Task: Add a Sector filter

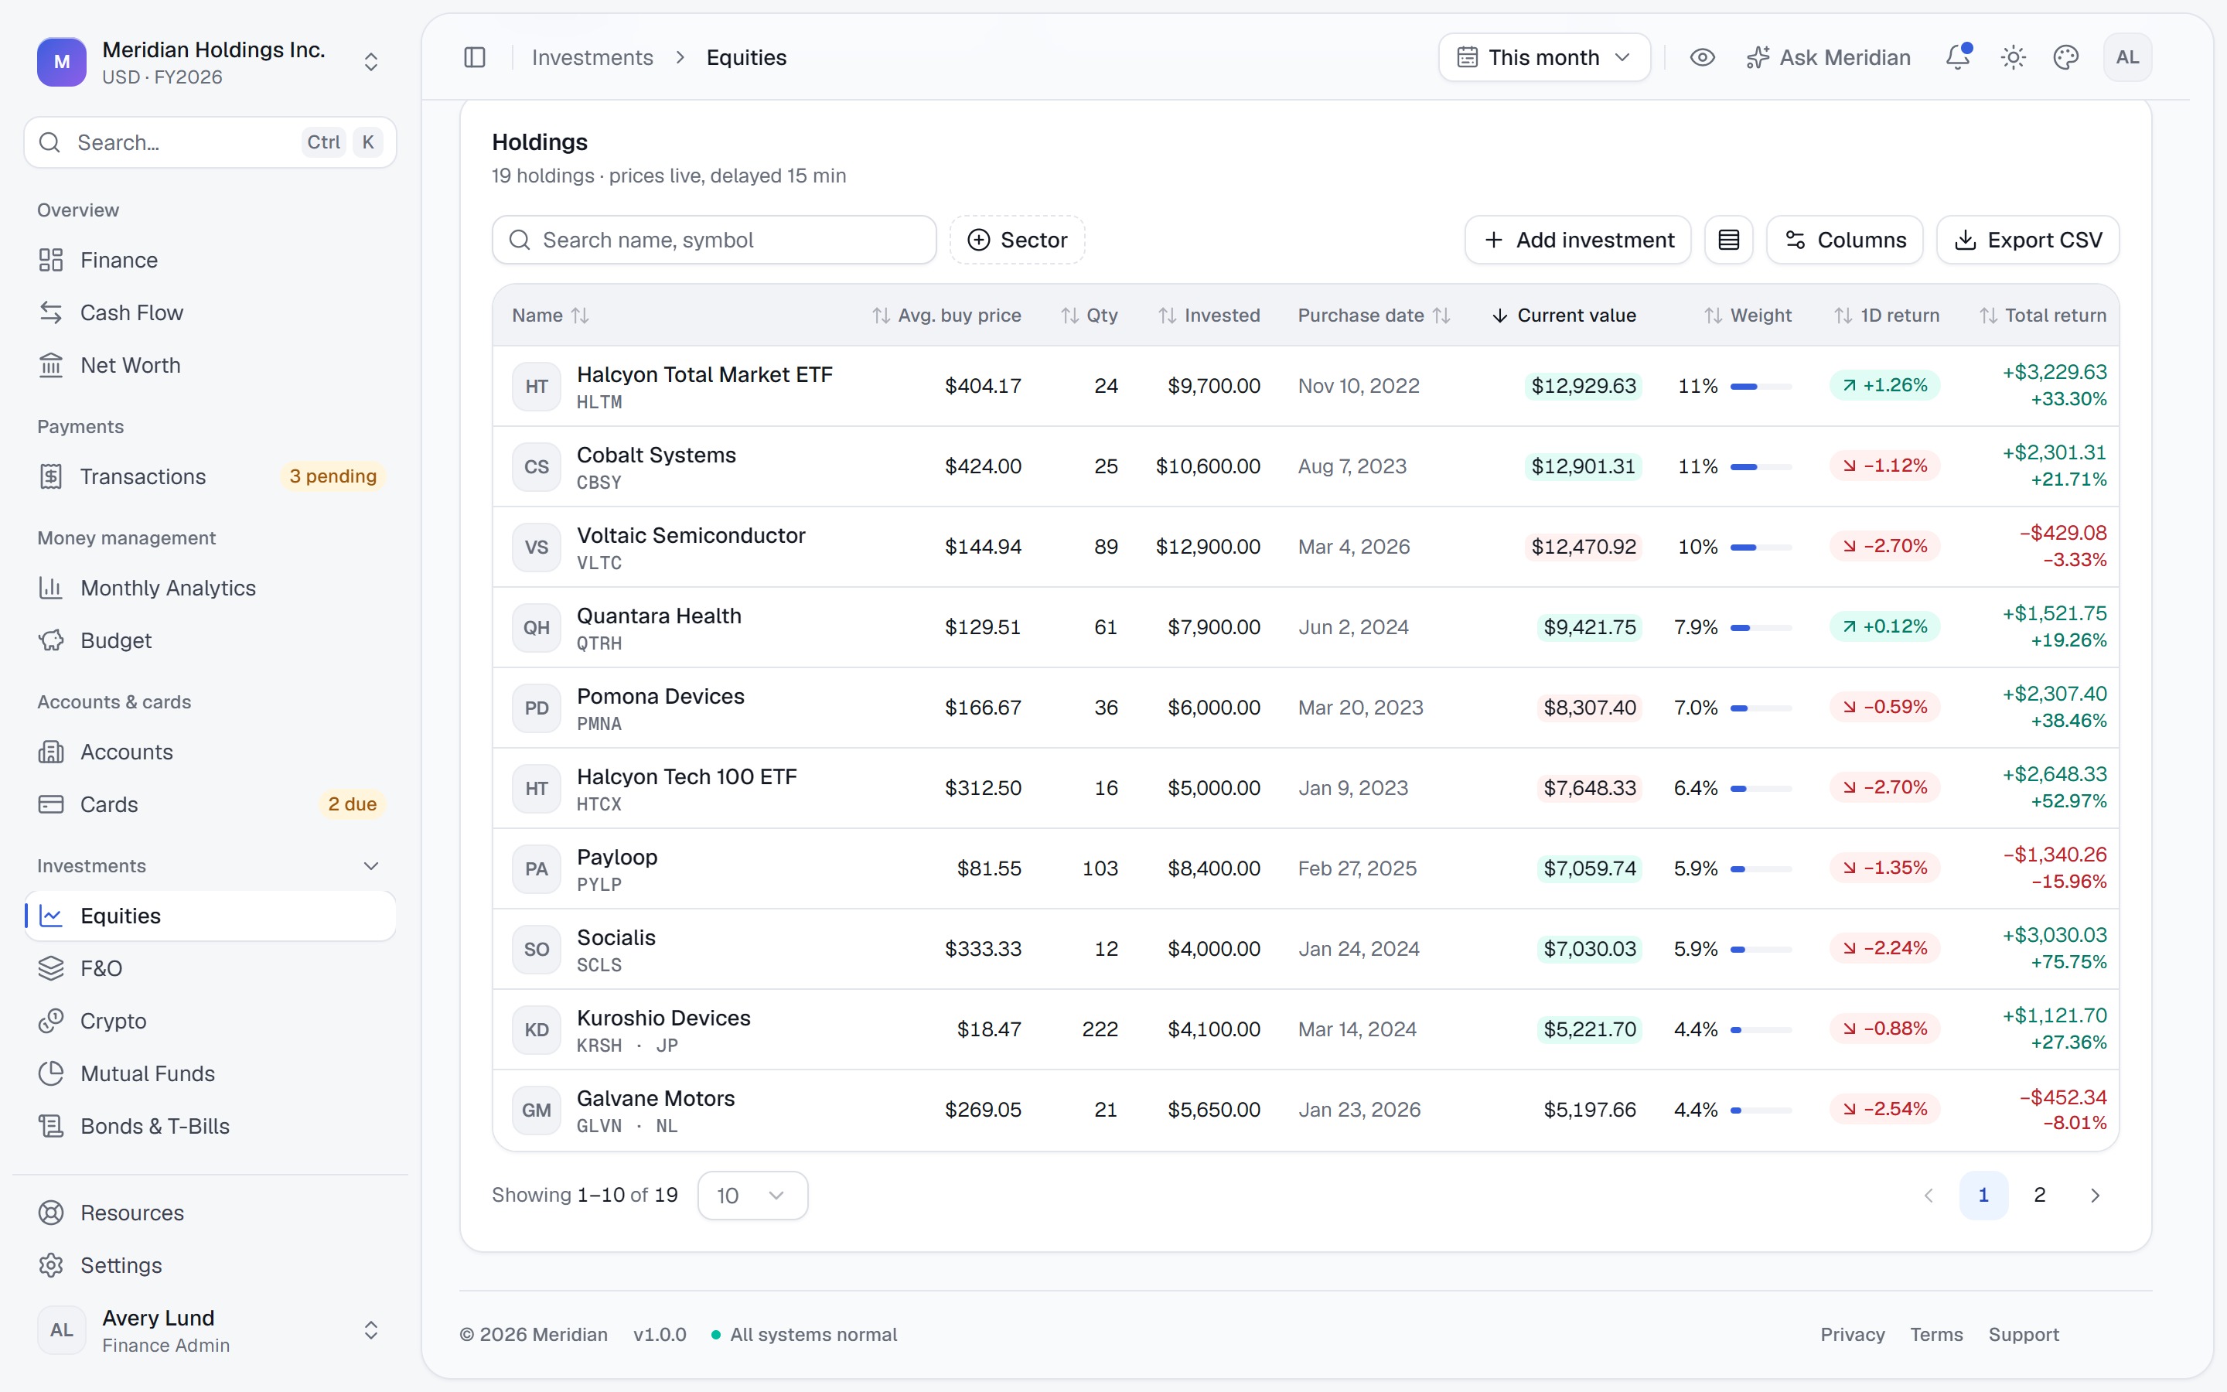Action: 1017,241
